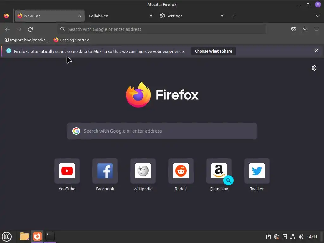Click the update manager shield icon
This screenshot has width=324, height=243.
(277, 237)
